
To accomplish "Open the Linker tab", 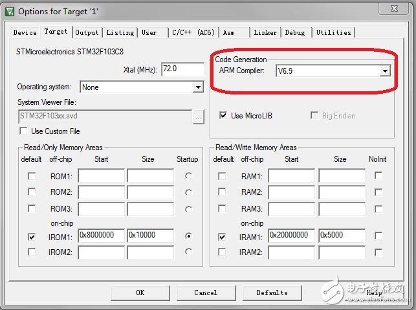I will (x=265, y=32).
